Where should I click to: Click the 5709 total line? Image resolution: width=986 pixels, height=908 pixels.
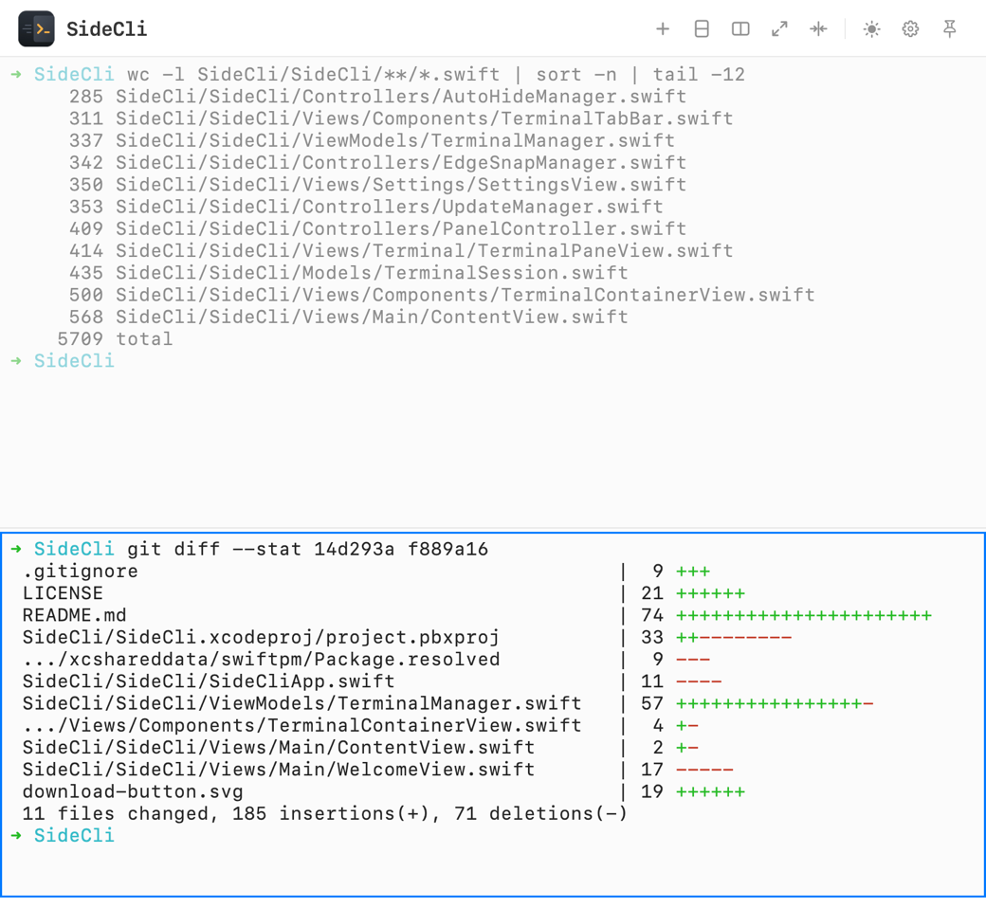point(115,339)
